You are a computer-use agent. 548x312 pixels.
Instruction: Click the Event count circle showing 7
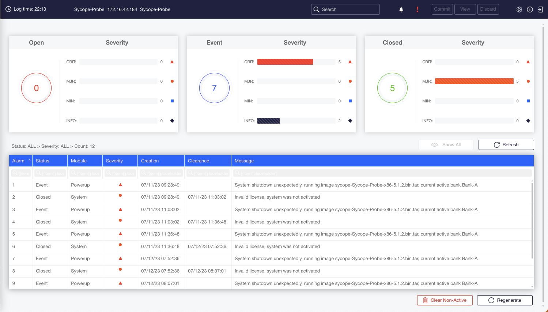[x=214, y=88]
